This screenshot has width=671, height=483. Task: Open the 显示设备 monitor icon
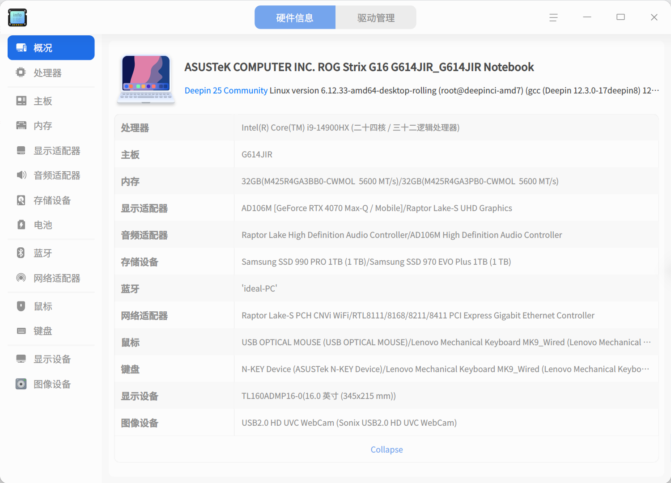[21, 359]
